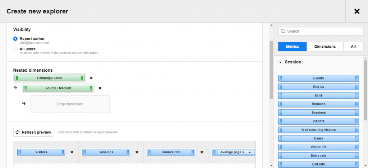Click the Bounces metric item
This screenshot has width=368, height=168.
click(x=318, y=104)
